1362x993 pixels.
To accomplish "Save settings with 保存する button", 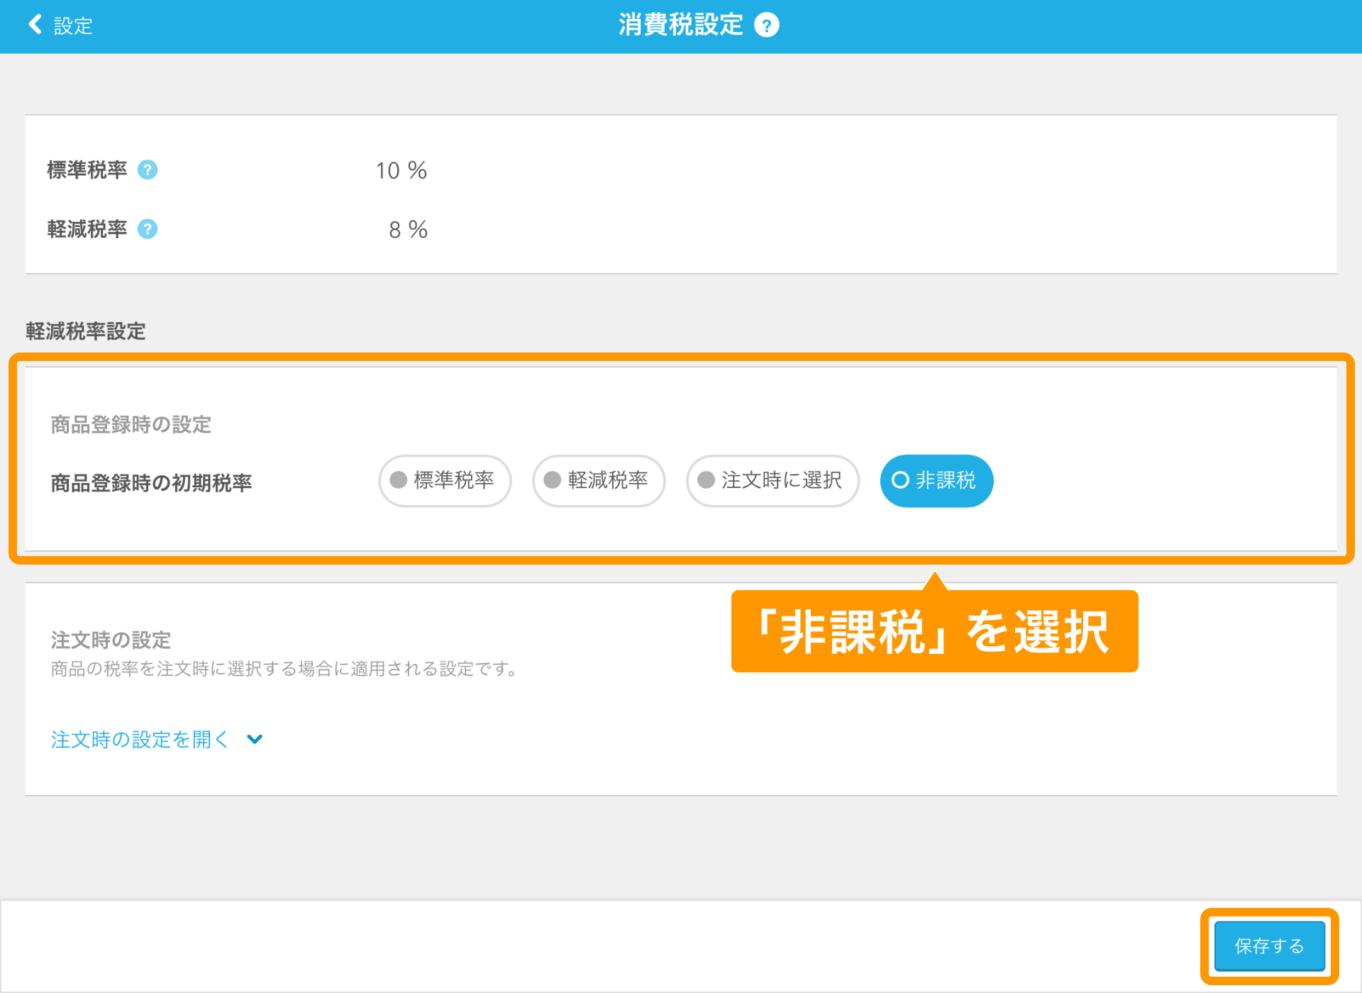I will click(1269, 946).
